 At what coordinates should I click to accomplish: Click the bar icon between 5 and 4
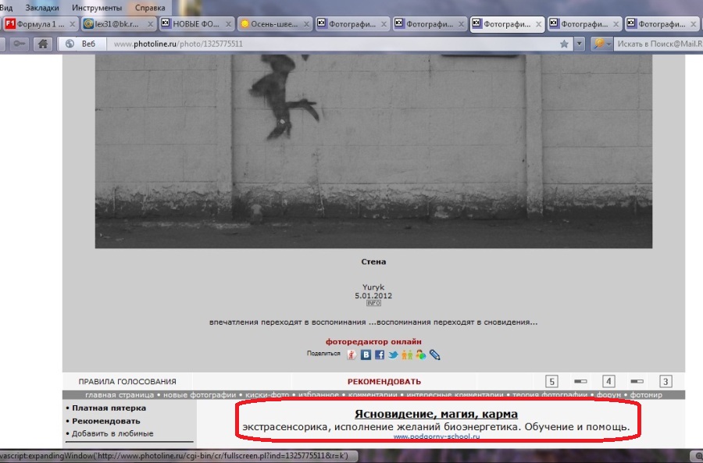pos(580,382)
